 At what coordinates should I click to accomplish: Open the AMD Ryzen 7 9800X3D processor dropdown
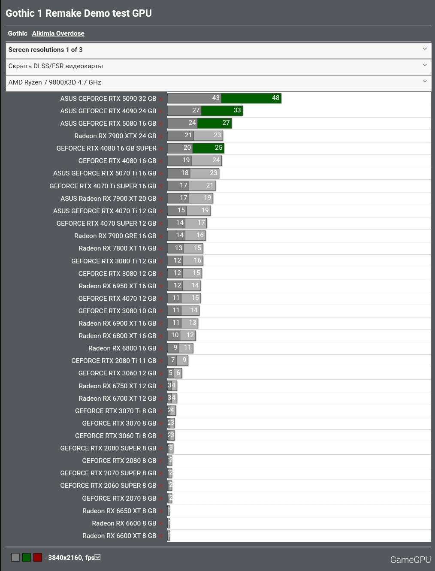pos(218,82)
